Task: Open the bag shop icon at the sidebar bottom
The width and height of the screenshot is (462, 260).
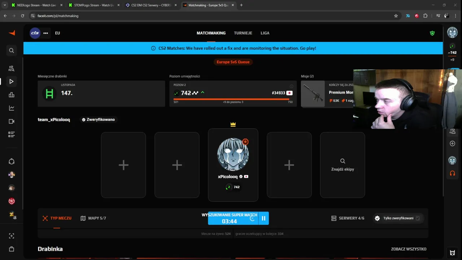Action: click(12, 249)
